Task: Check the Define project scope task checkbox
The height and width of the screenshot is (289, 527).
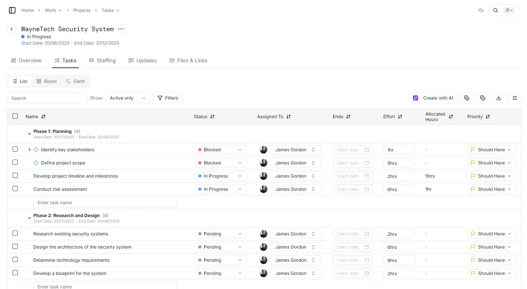Action: click(15, 162)
